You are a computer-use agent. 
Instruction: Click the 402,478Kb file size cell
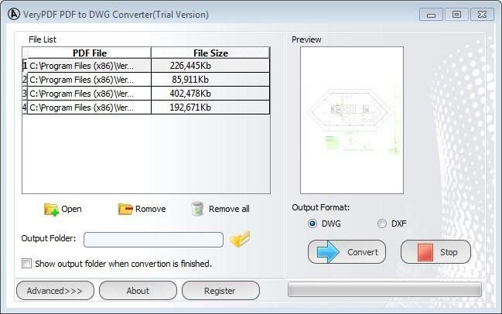coord(210,94)
